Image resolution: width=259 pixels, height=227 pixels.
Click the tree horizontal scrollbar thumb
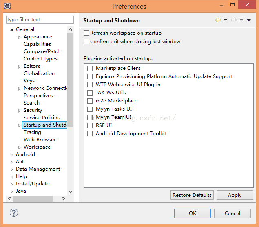(33, 198)
